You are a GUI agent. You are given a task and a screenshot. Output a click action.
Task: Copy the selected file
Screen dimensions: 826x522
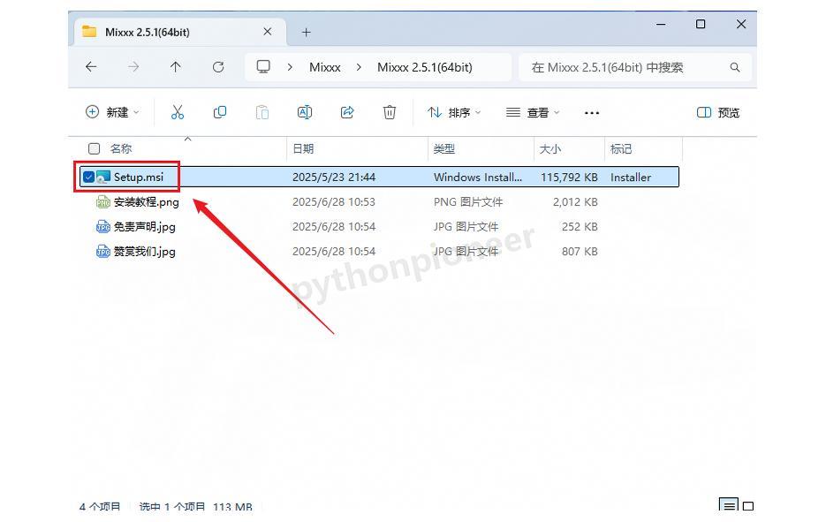220,112
